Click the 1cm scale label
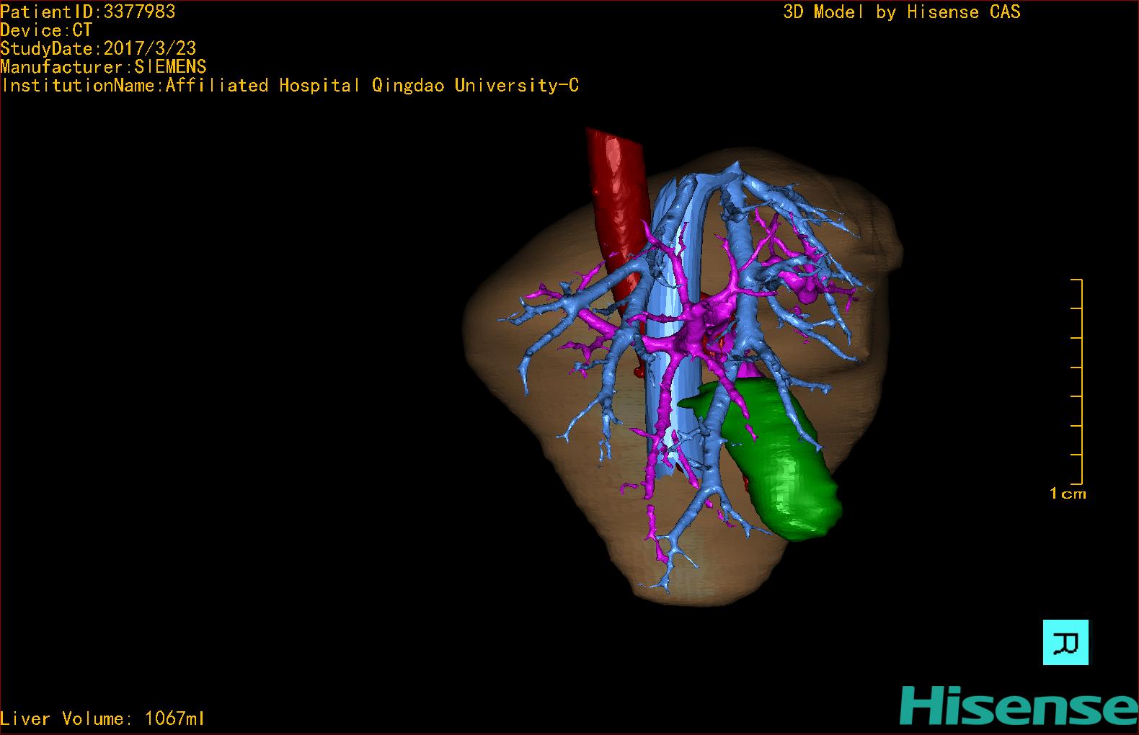 (x=1067, y=494)
